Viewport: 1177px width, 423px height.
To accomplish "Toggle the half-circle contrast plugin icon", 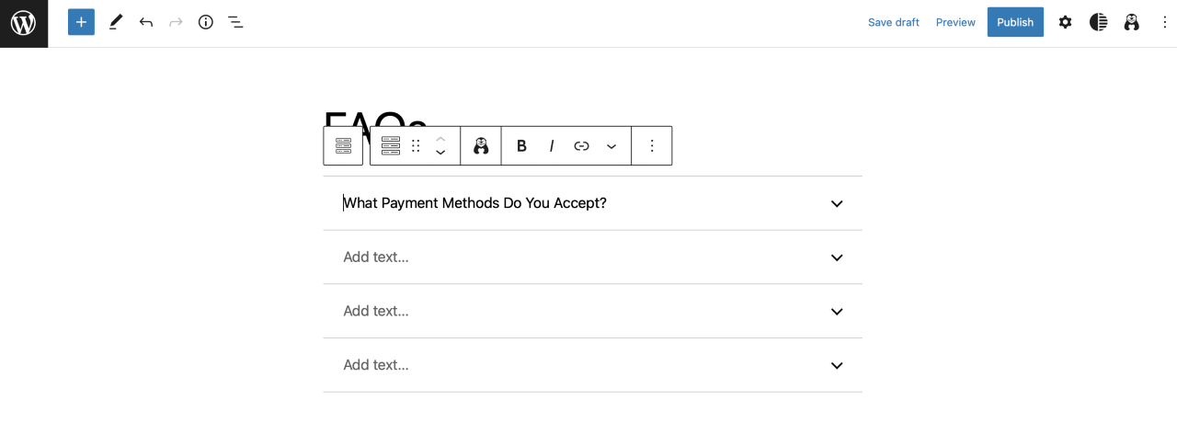I will [1098, 22].
